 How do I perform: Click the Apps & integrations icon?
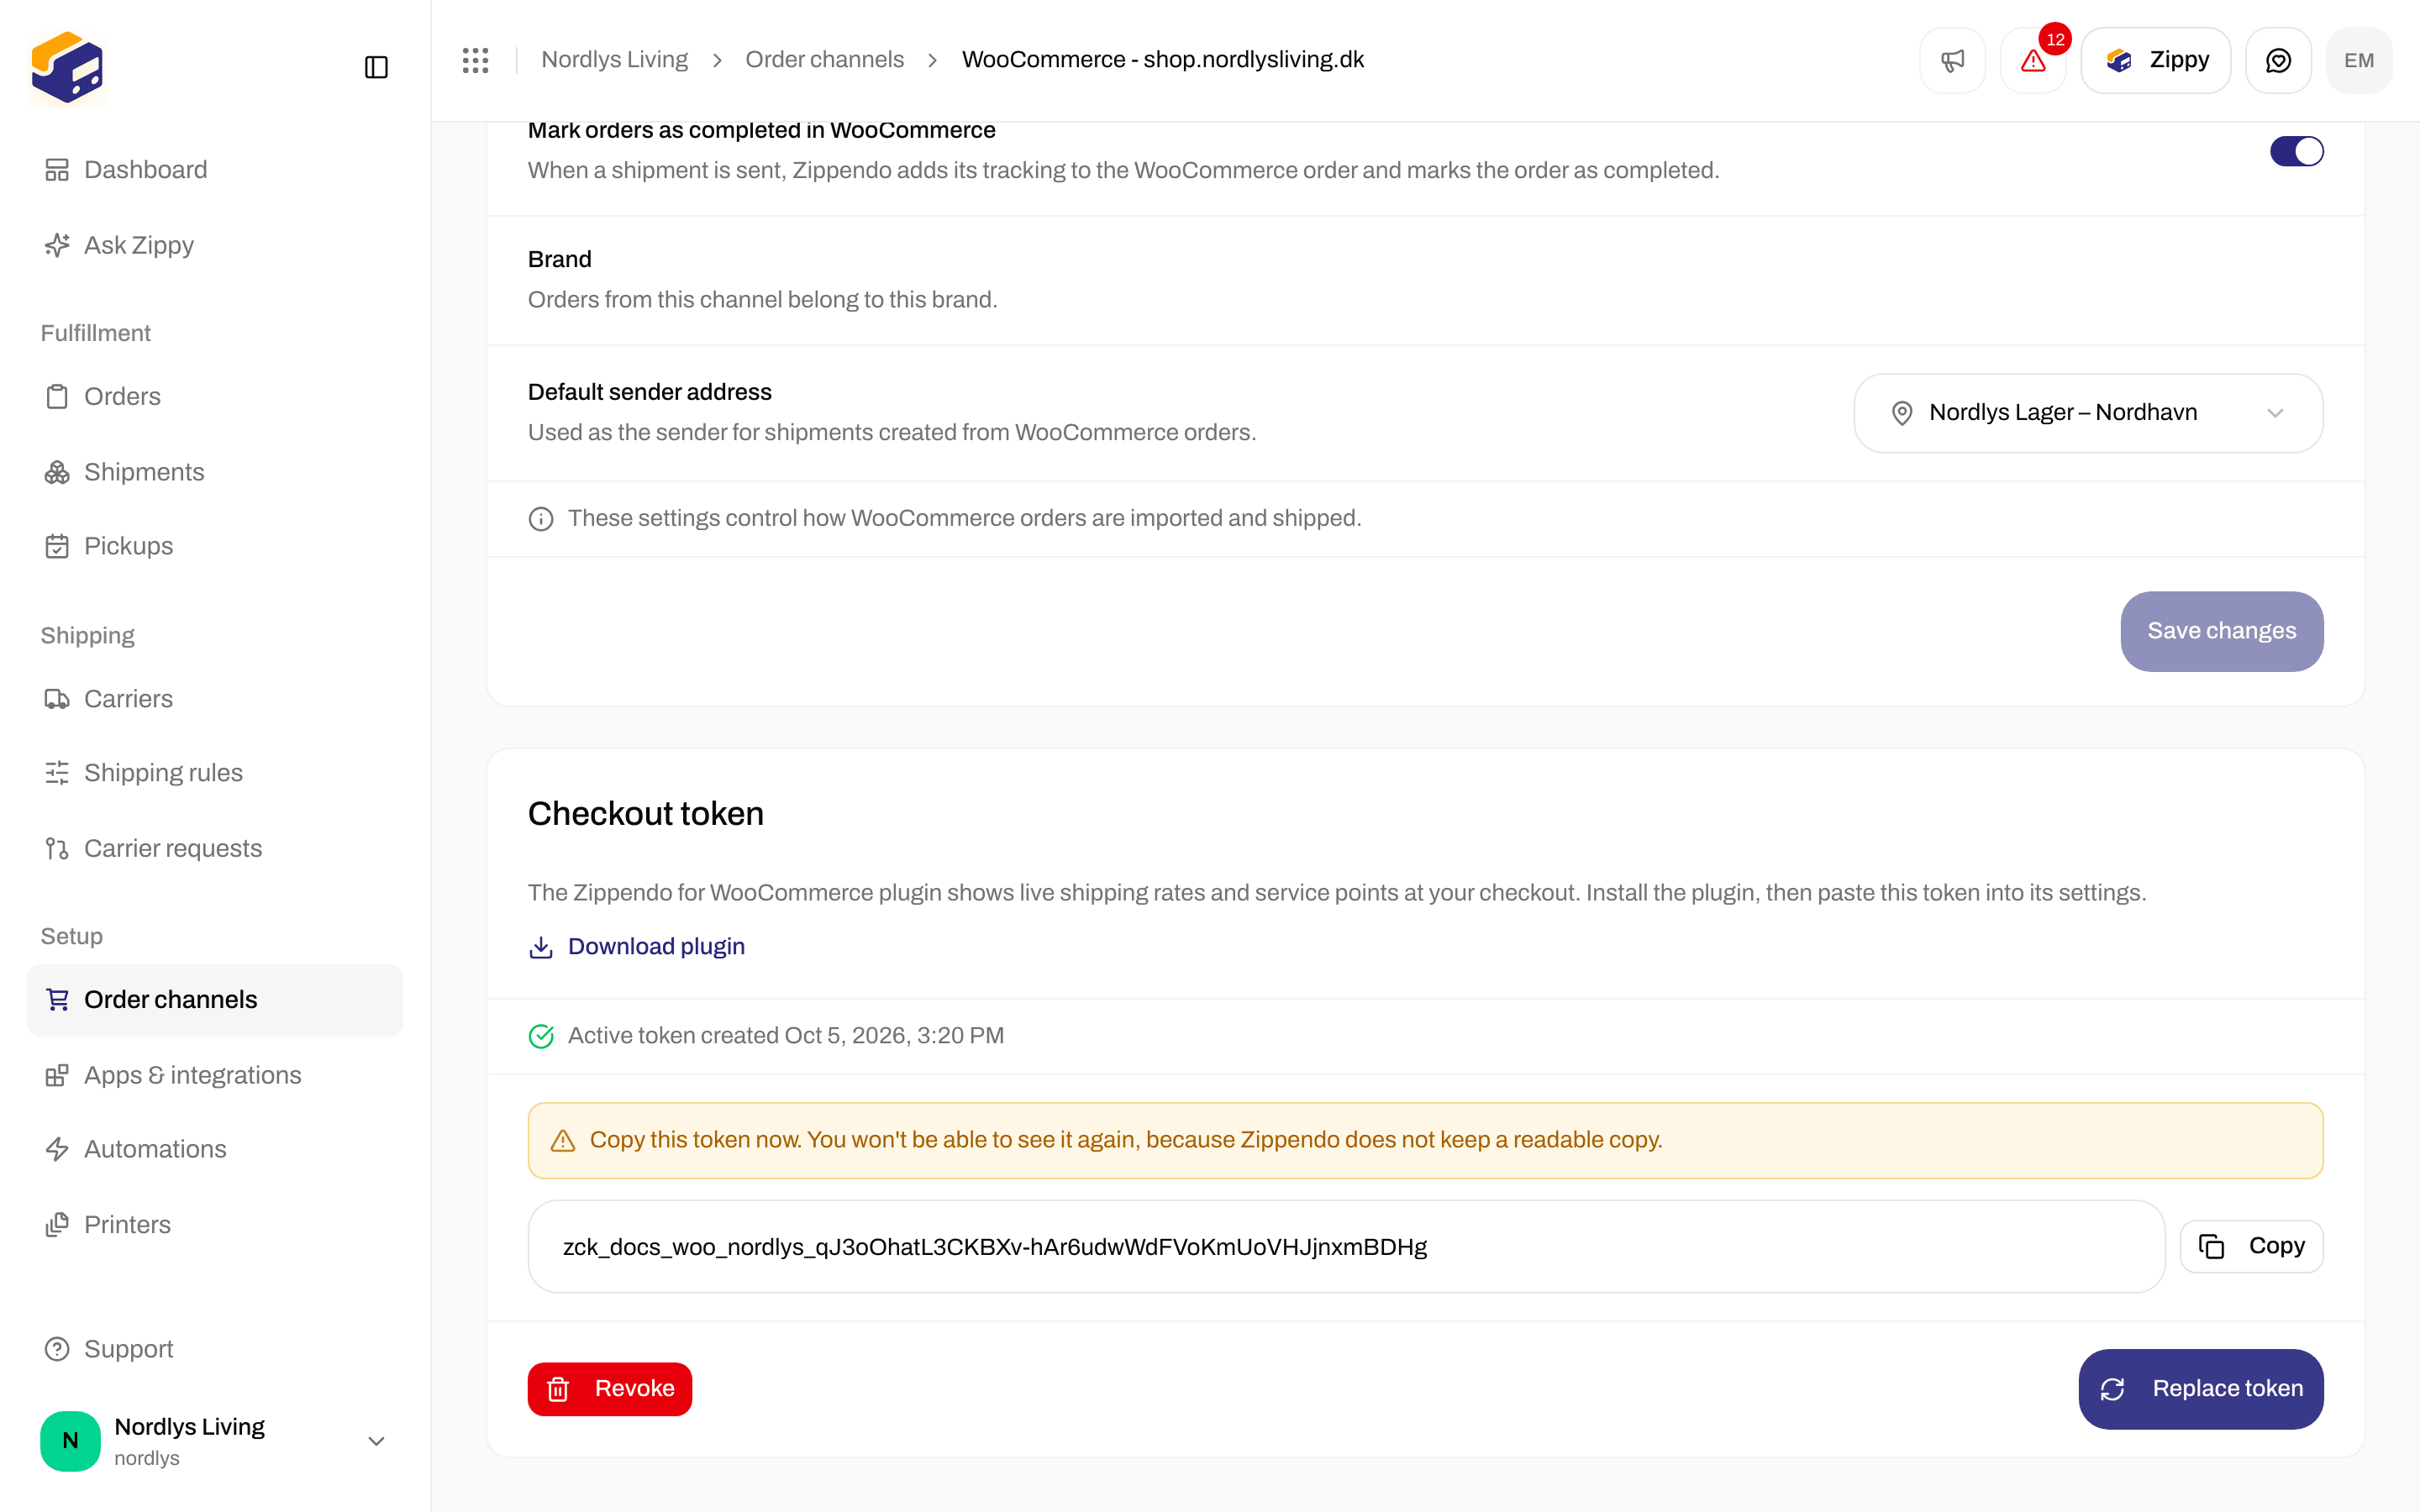click(x=57, y=1075)
